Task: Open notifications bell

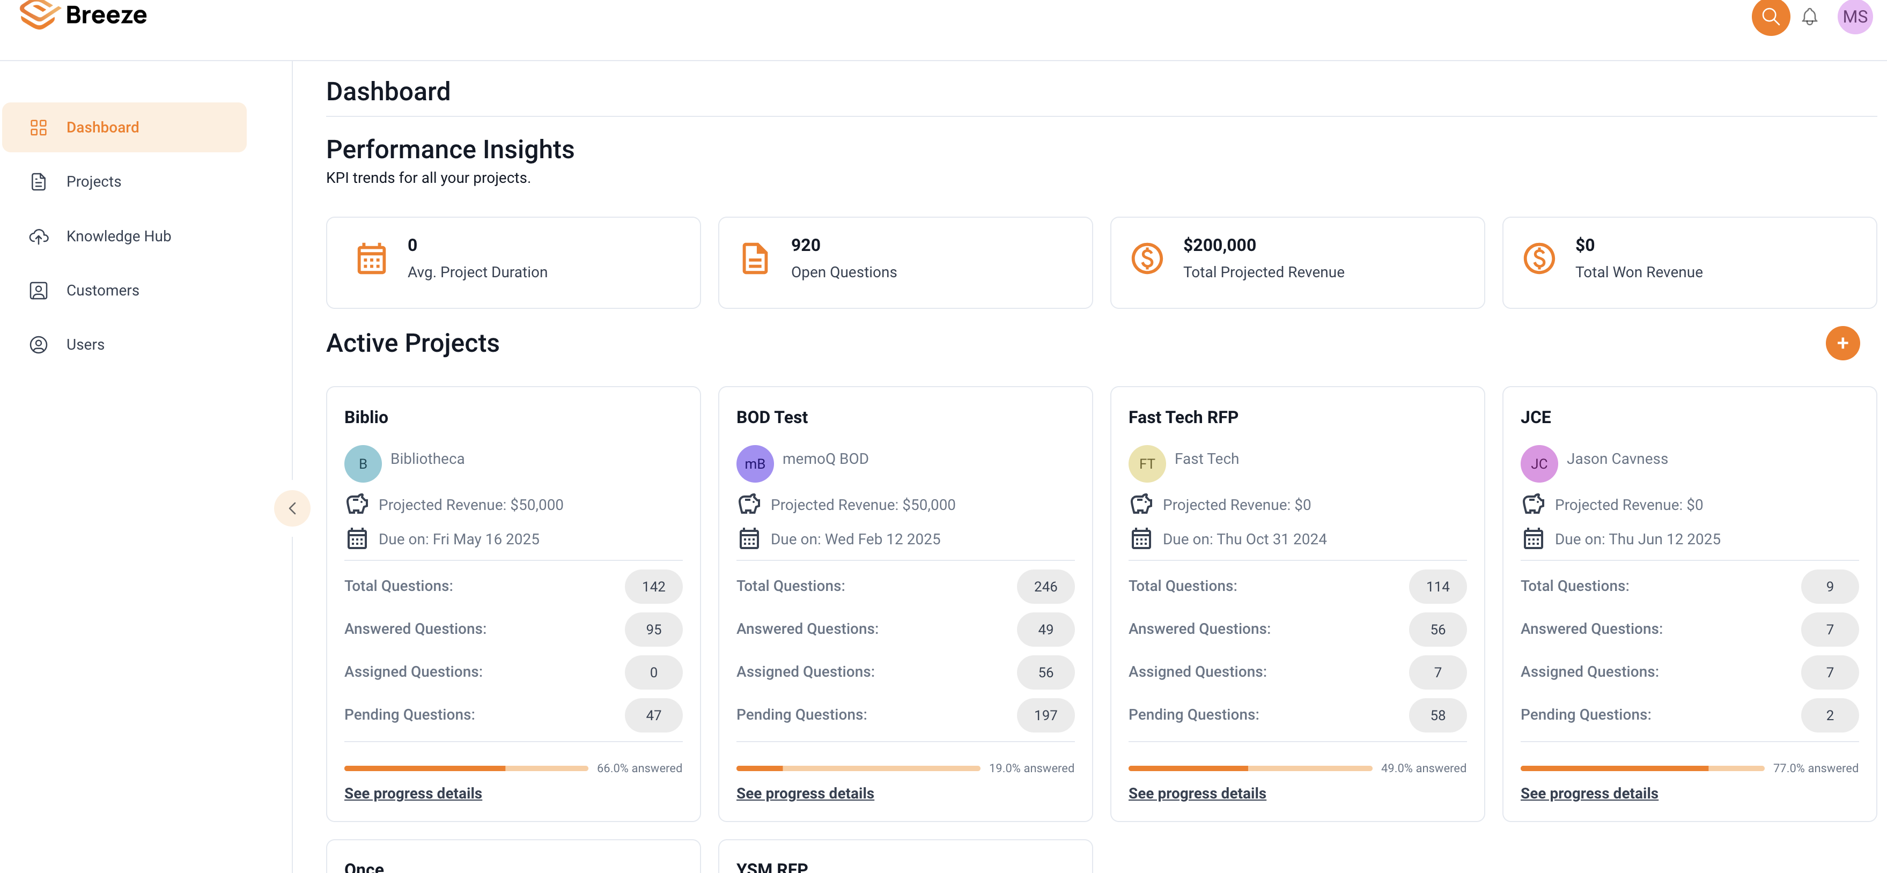Action: 1810,17
